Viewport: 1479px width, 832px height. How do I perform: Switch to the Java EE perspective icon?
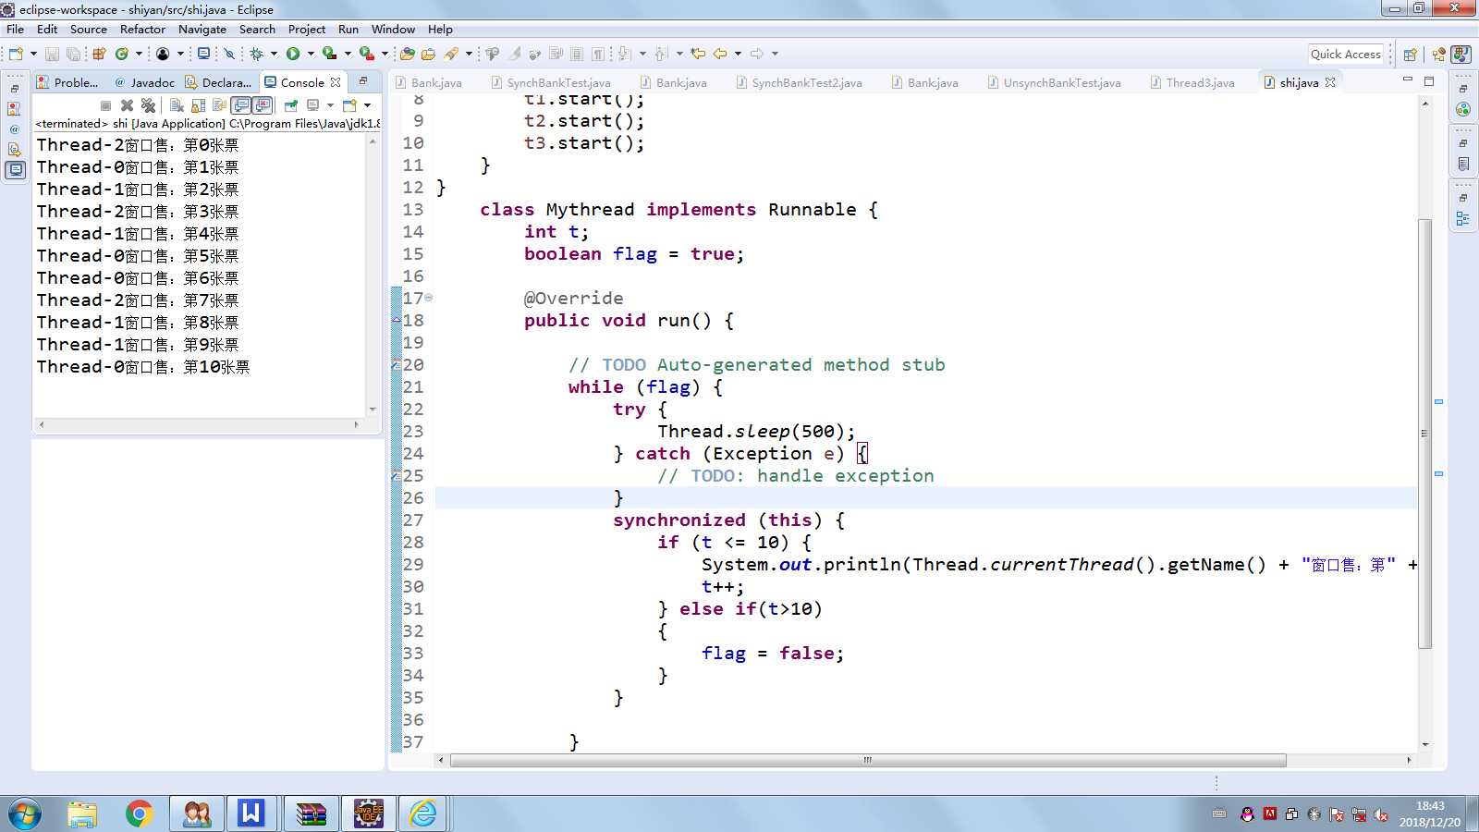1438,55
